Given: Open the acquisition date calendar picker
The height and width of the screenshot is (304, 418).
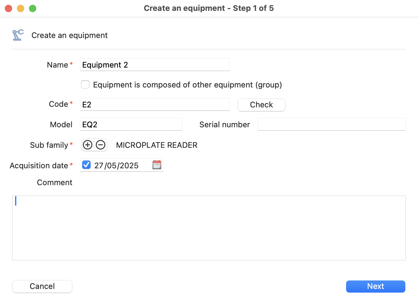Looking at the screenshot, I should coord(157,165).
